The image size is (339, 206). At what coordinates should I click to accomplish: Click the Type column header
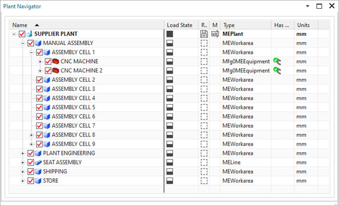pos(229,25)
